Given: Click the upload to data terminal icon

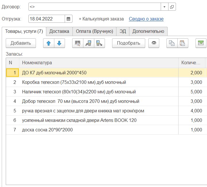Looking at the screenshot, I should [x=99, y=43].
